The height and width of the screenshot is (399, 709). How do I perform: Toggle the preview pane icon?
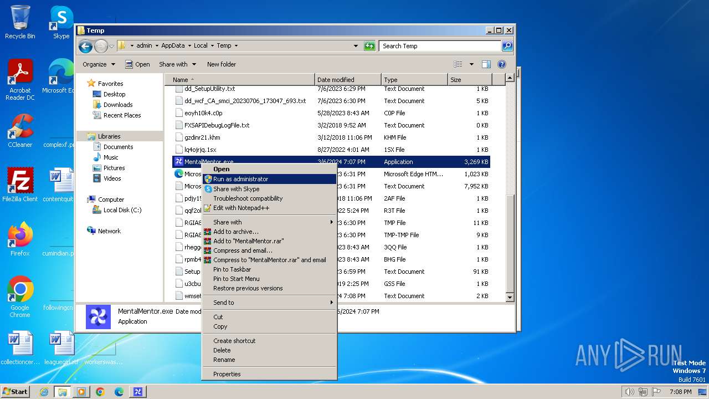(486, 64)
